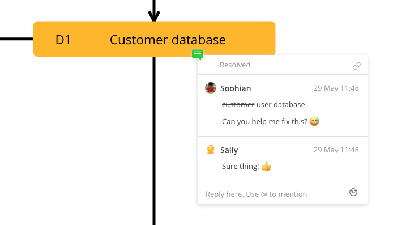Click the green comment marker icon

(198, 54)
